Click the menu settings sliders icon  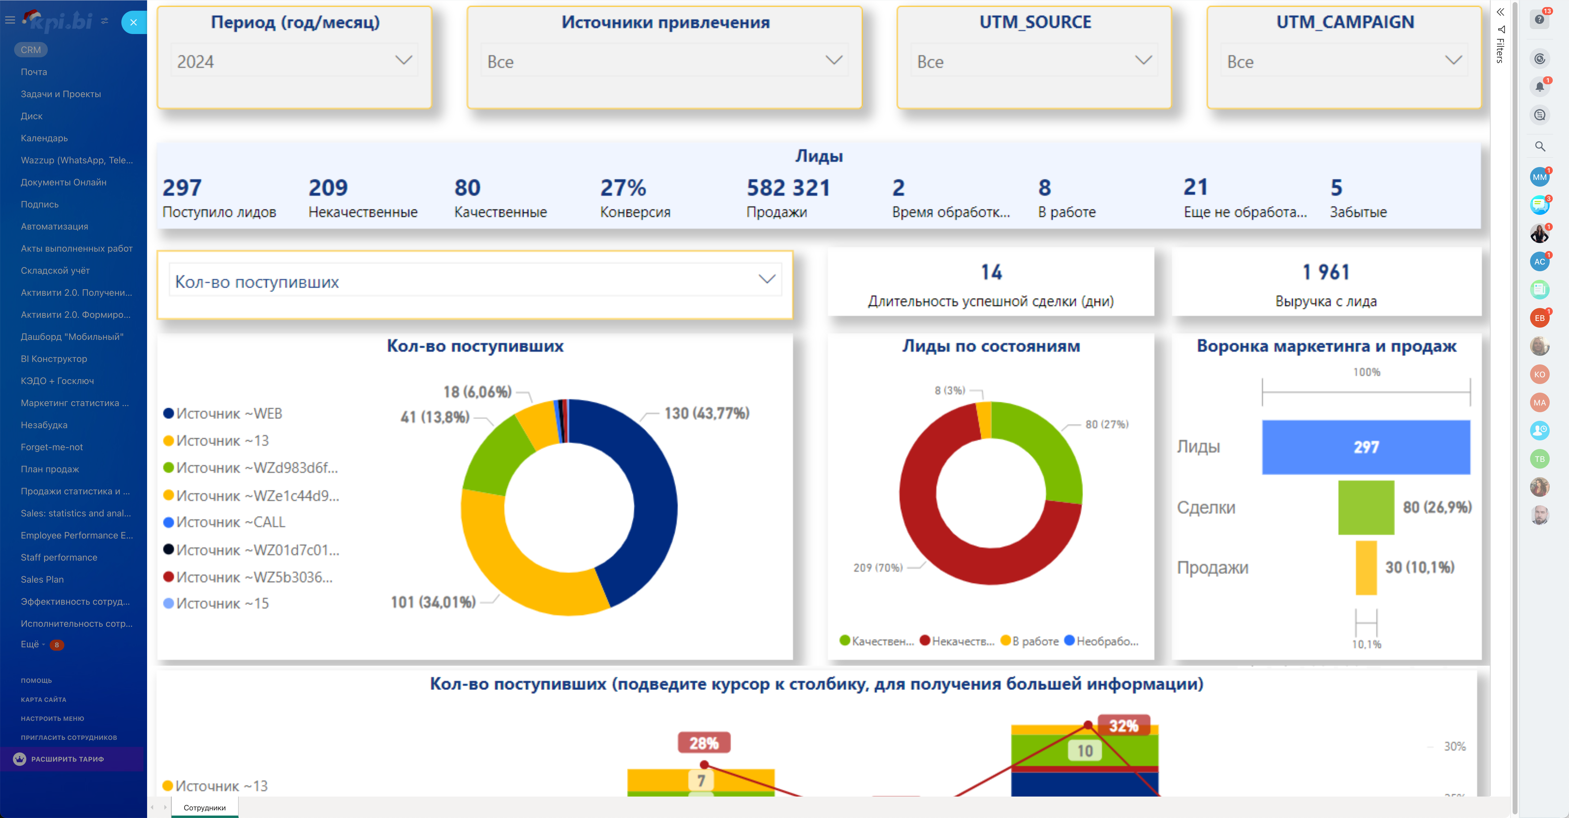pyautogui.click(x=105, y=21)
